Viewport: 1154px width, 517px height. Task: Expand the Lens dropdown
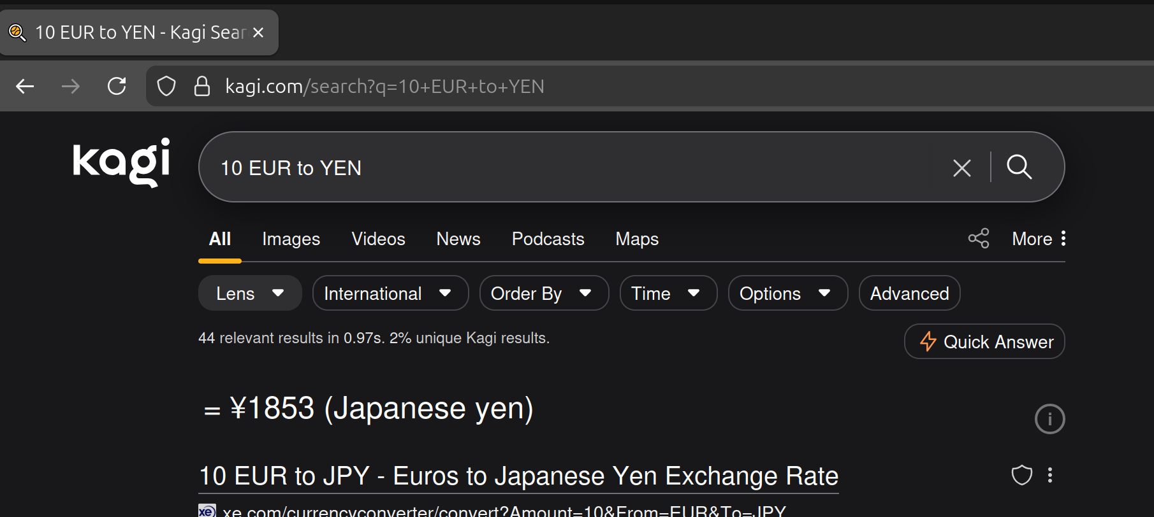(250, 294)
